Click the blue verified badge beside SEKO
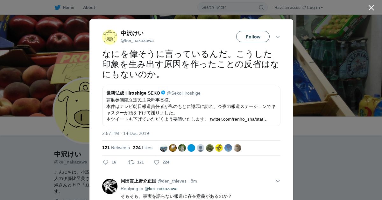 point(163,93)
